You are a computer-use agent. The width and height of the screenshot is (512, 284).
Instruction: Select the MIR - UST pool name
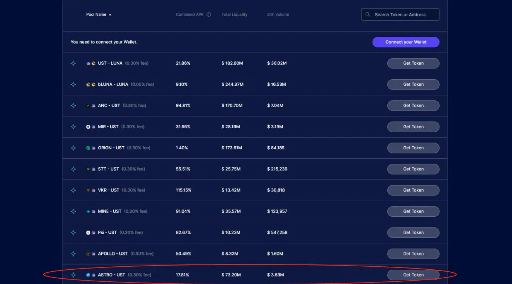tap(108, 127)
